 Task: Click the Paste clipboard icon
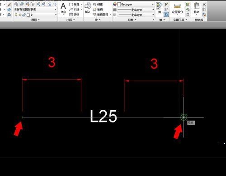coord(197,8)
